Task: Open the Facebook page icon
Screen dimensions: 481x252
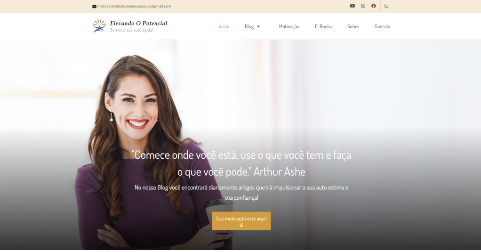Action: [x=373, y=6]
